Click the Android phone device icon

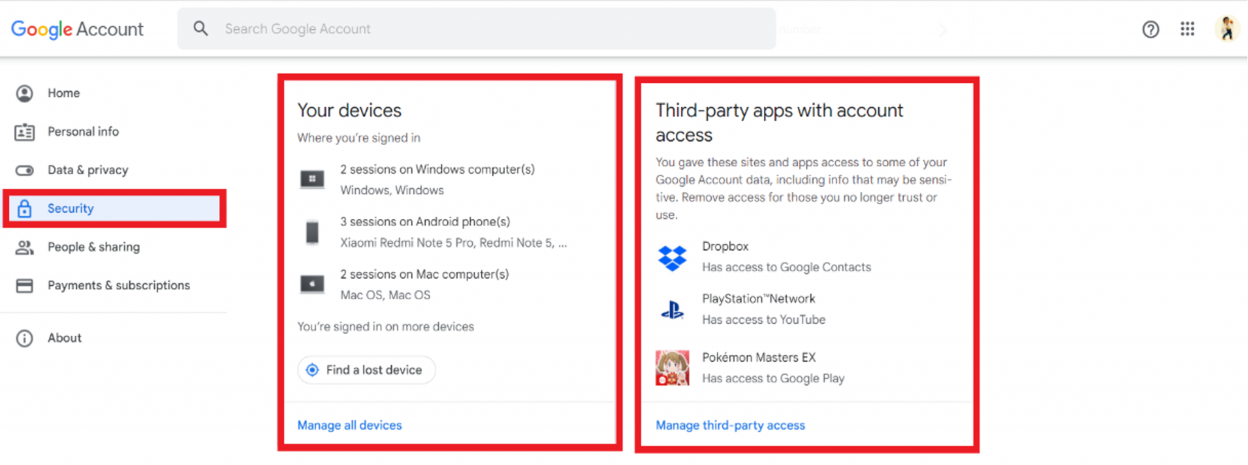tap(312, 232)
